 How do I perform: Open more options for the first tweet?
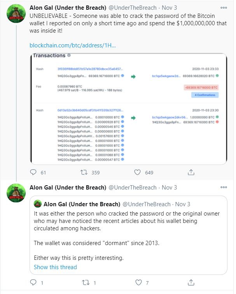tap(224, 7)
